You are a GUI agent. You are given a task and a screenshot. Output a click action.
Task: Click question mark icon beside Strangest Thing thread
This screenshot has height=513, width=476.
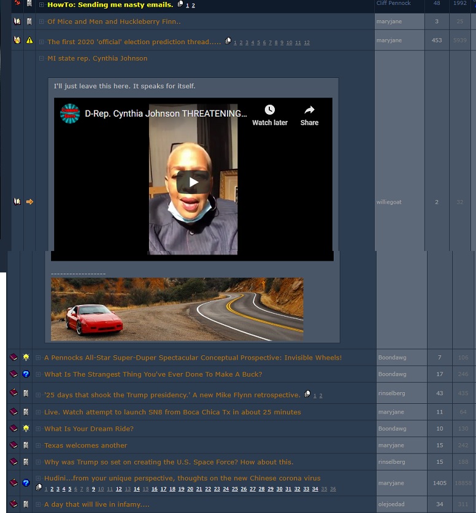pos(26,374)
